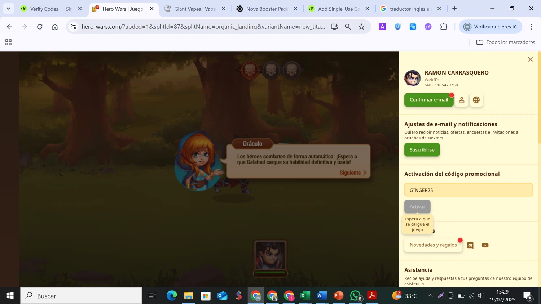Open the Discord icon link
Viewport: 541px width, 304px height.
pyautogui.click(x=470, y=245)
